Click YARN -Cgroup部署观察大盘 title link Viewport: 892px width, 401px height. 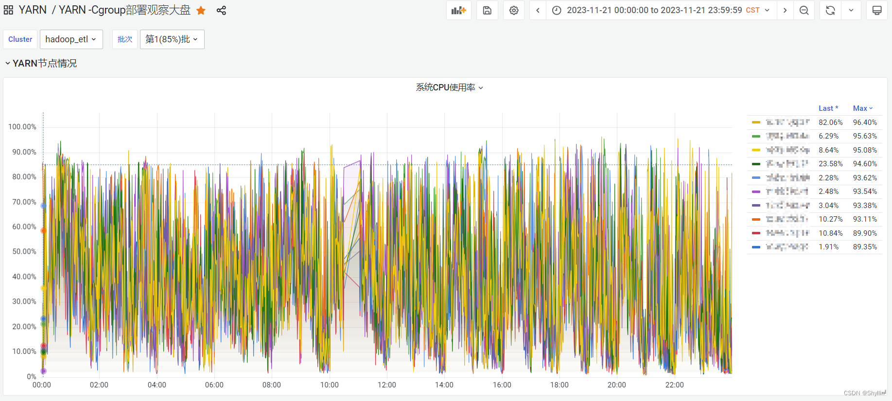(x=124, y=10)
